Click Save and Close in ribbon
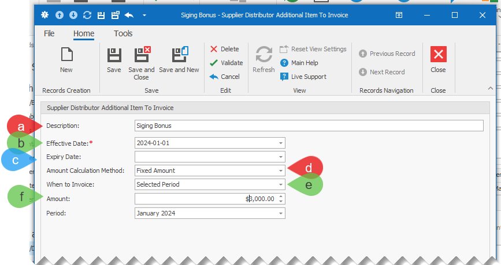 click(142, 60)
